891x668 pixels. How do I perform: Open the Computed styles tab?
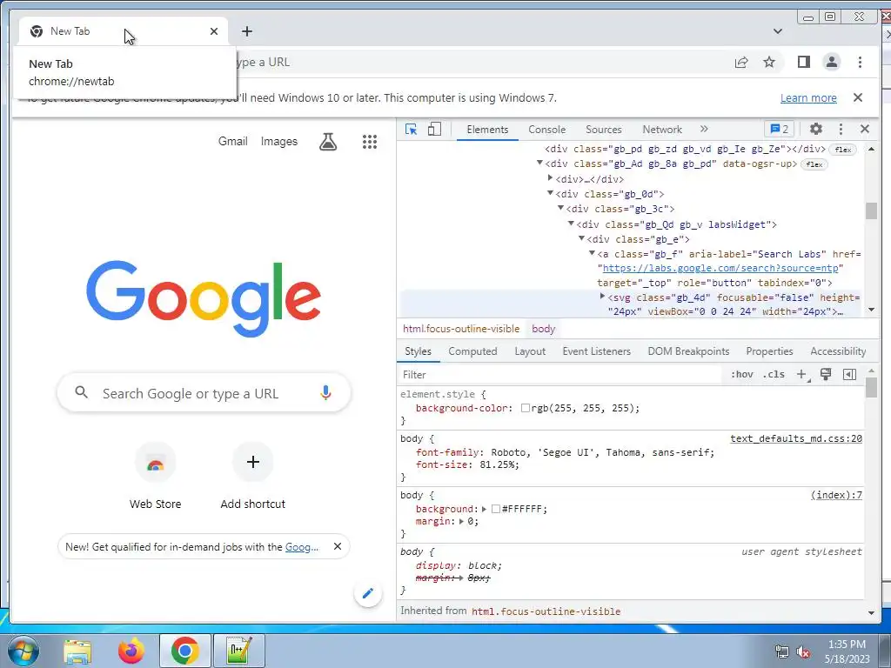tap(472, 351)
